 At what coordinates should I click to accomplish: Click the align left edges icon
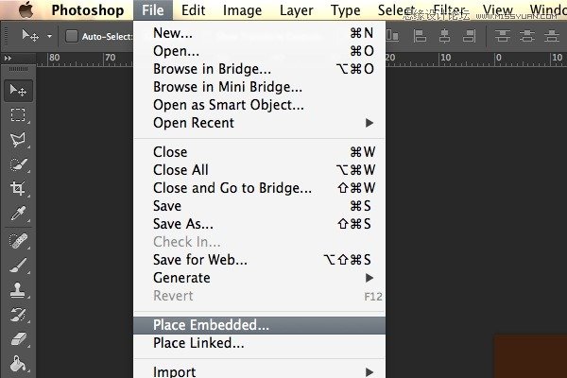[420, 36]
